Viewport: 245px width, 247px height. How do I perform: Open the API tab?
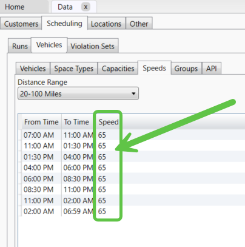pyautogui.click(x=212, y=69)
